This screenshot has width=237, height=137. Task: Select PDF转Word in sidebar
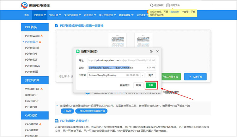click(32, 36)
